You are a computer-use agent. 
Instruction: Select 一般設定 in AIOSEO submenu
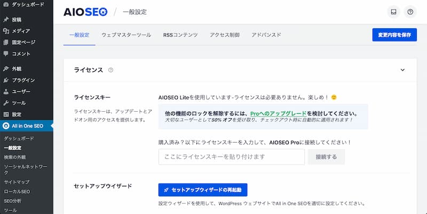tap(12, 148)
